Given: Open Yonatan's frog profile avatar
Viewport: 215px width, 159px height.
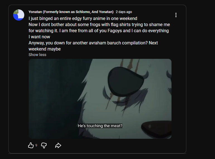Looking at the screenshot, I should pos(19,15).
